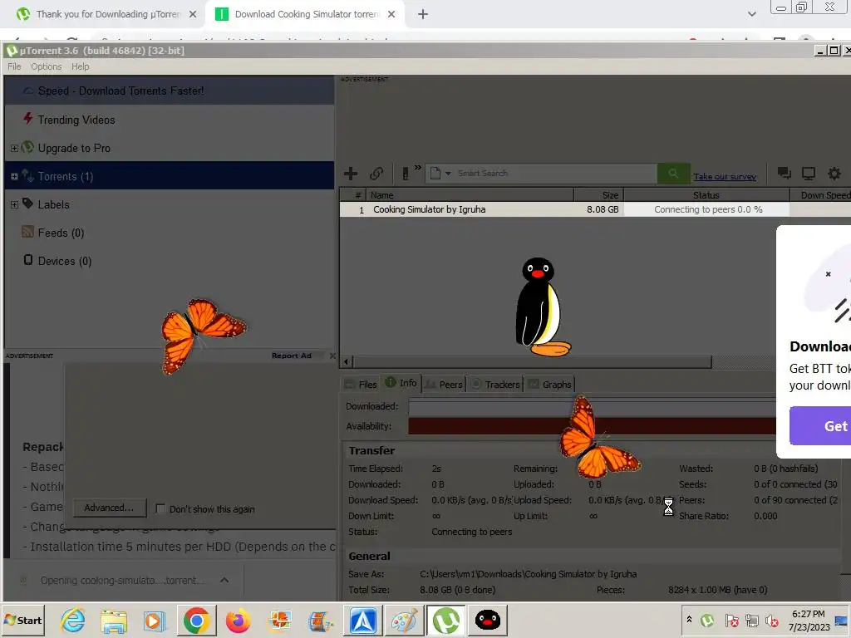The image size is (851, 638).
Task: Open File Explorer folder taskbar icon
Action: [x=113, y=621]
